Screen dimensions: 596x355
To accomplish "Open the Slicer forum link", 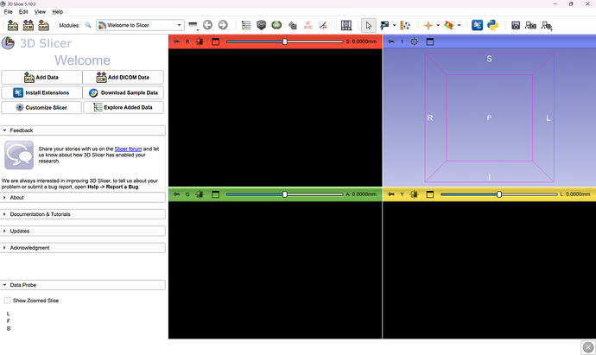I will (128, 149).
